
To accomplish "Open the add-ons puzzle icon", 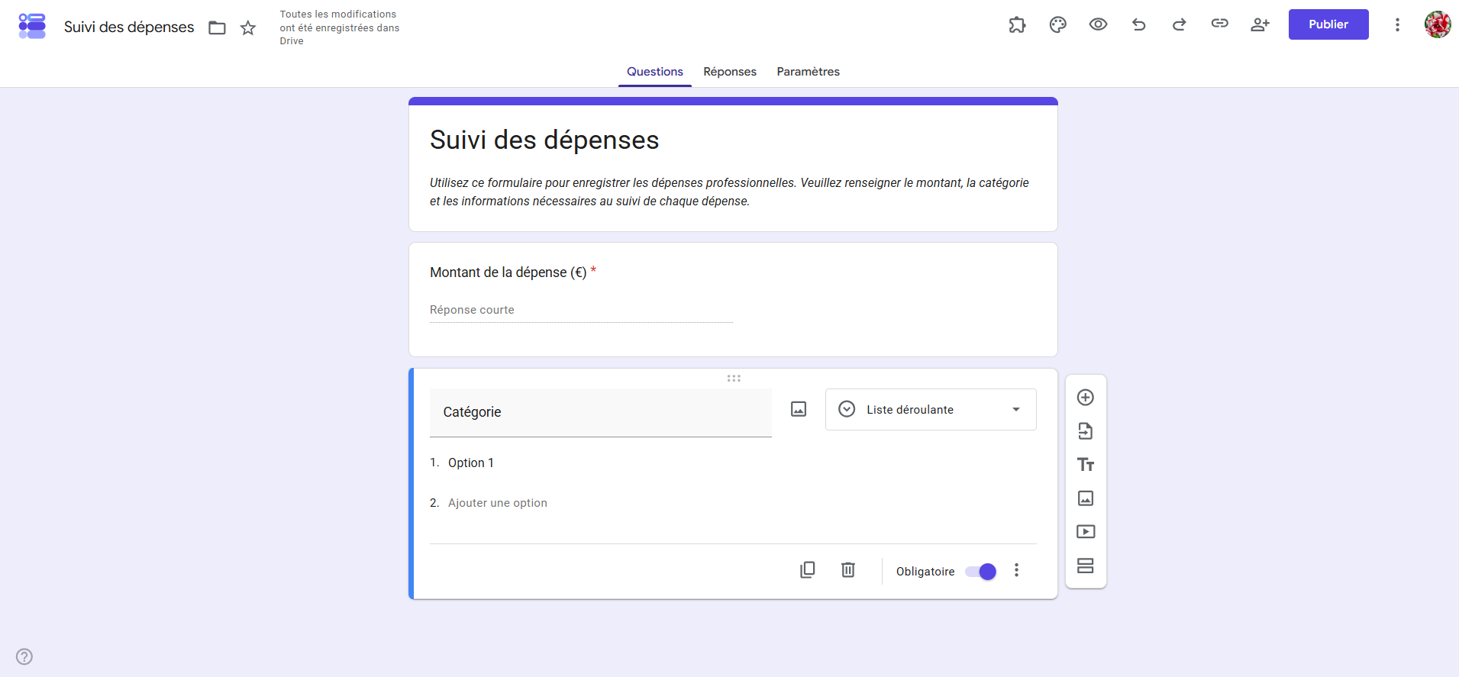I will click(x=1017, y=24).
